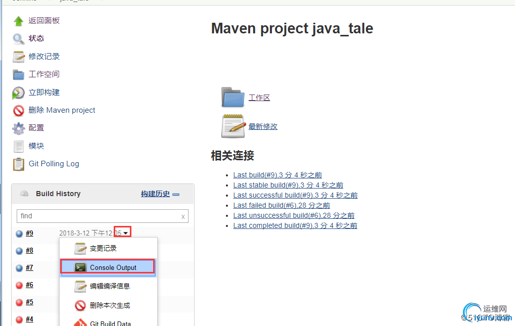Click the magnifier icon beside 状态

pos(18,39)
